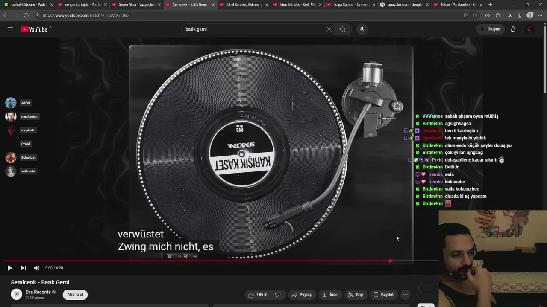
Task: Start voice search with microphone icon
Action: coord(362,29)
